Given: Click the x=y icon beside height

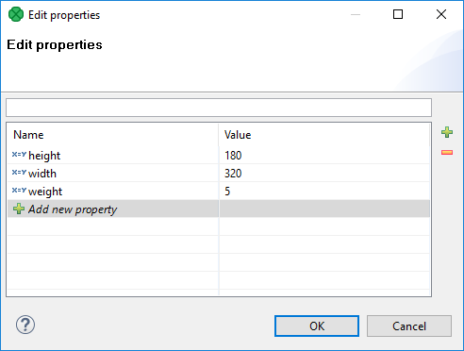Looking at the screenshot, I should (19, 154).
